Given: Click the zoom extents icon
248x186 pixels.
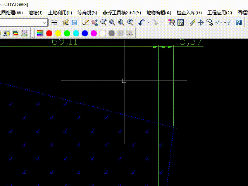Looking at the screenshot, I should point(121,22).
